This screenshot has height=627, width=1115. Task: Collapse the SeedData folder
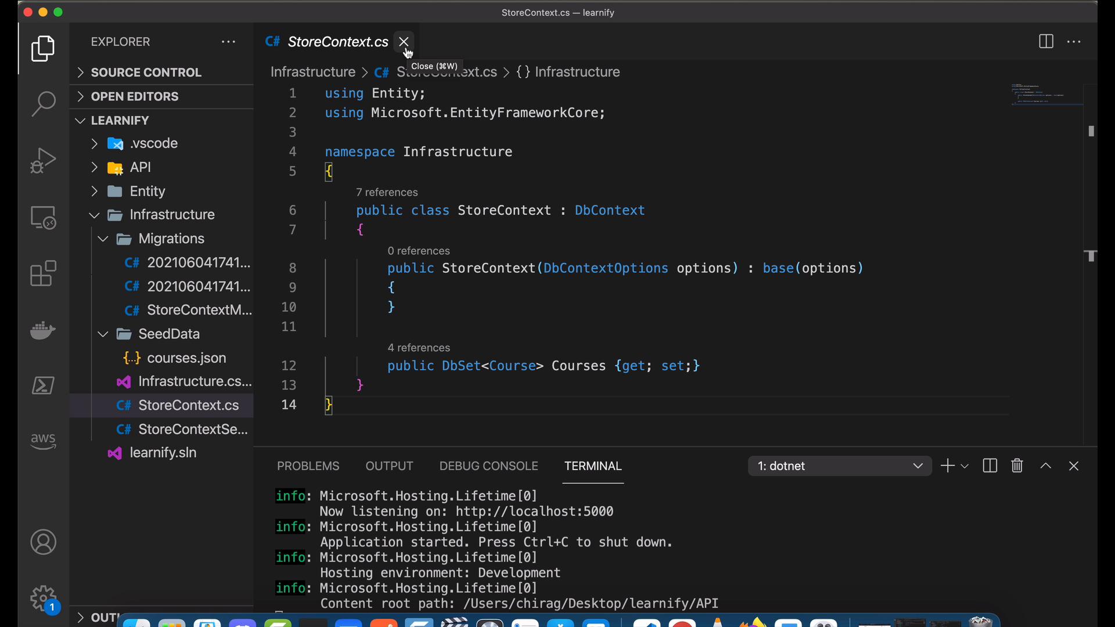(x=161, y=334)
